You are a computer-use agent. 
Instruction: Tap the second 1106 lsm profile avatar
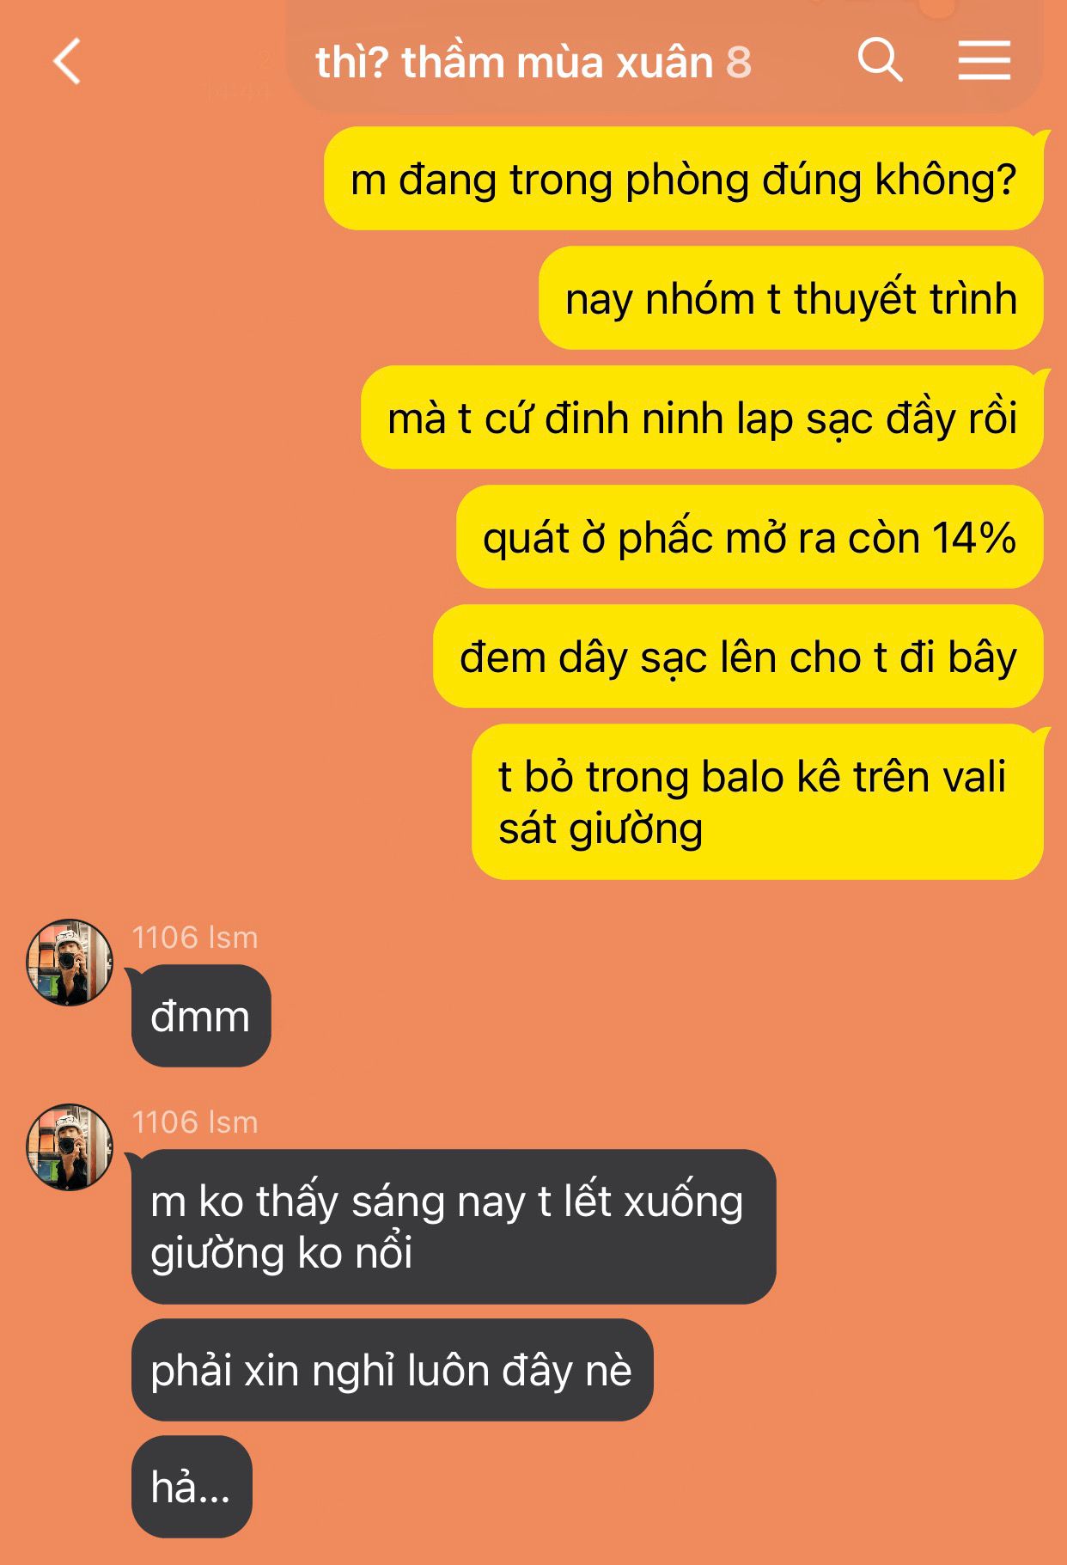point(70,1147)
